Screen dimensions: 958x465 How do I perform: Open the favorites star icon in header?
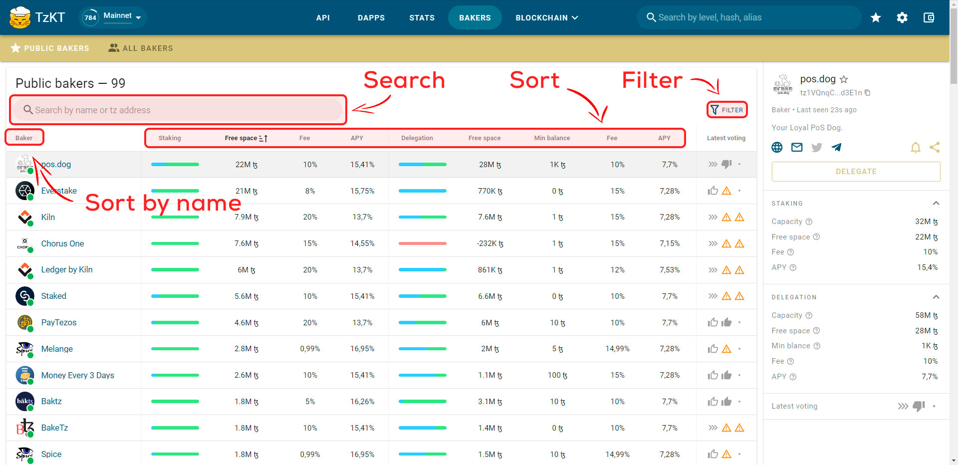coord(876,17)
